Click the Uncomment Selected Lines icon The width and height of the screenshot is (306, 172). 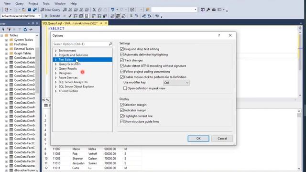(x=136, y=16)
